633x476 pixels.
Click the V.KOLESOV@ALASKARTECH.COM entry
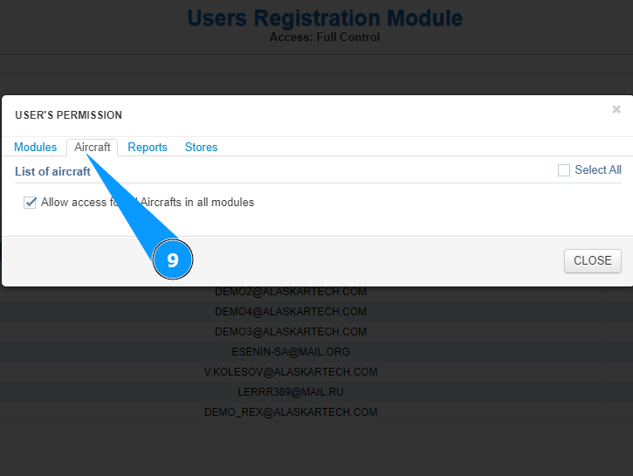coord(291,372)
